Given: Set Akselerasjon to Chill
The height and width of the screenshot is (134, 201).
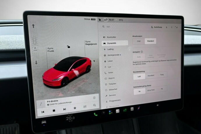Looking at the screenshot, I should 139,41.
